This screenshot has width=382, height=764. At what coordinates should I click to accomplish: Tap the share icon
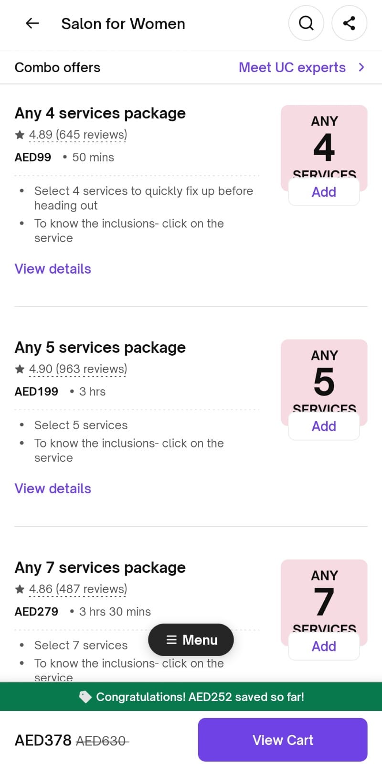pyautogui.click(x=349, y=23)
